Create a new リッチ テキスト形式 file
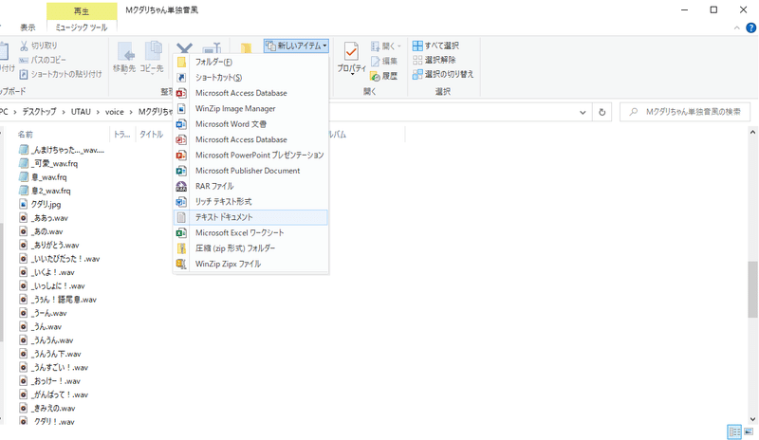Screen dimensions: 759x440 tap(250, 201)
